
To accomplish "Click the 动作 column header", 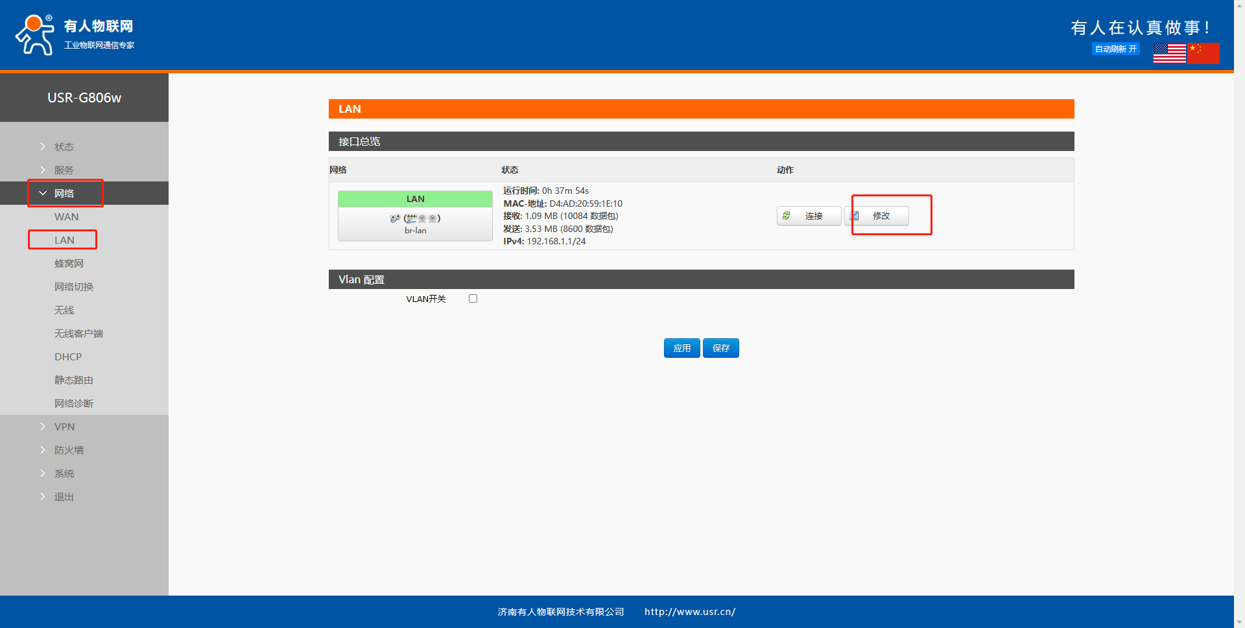I will (x=785, y=170).
